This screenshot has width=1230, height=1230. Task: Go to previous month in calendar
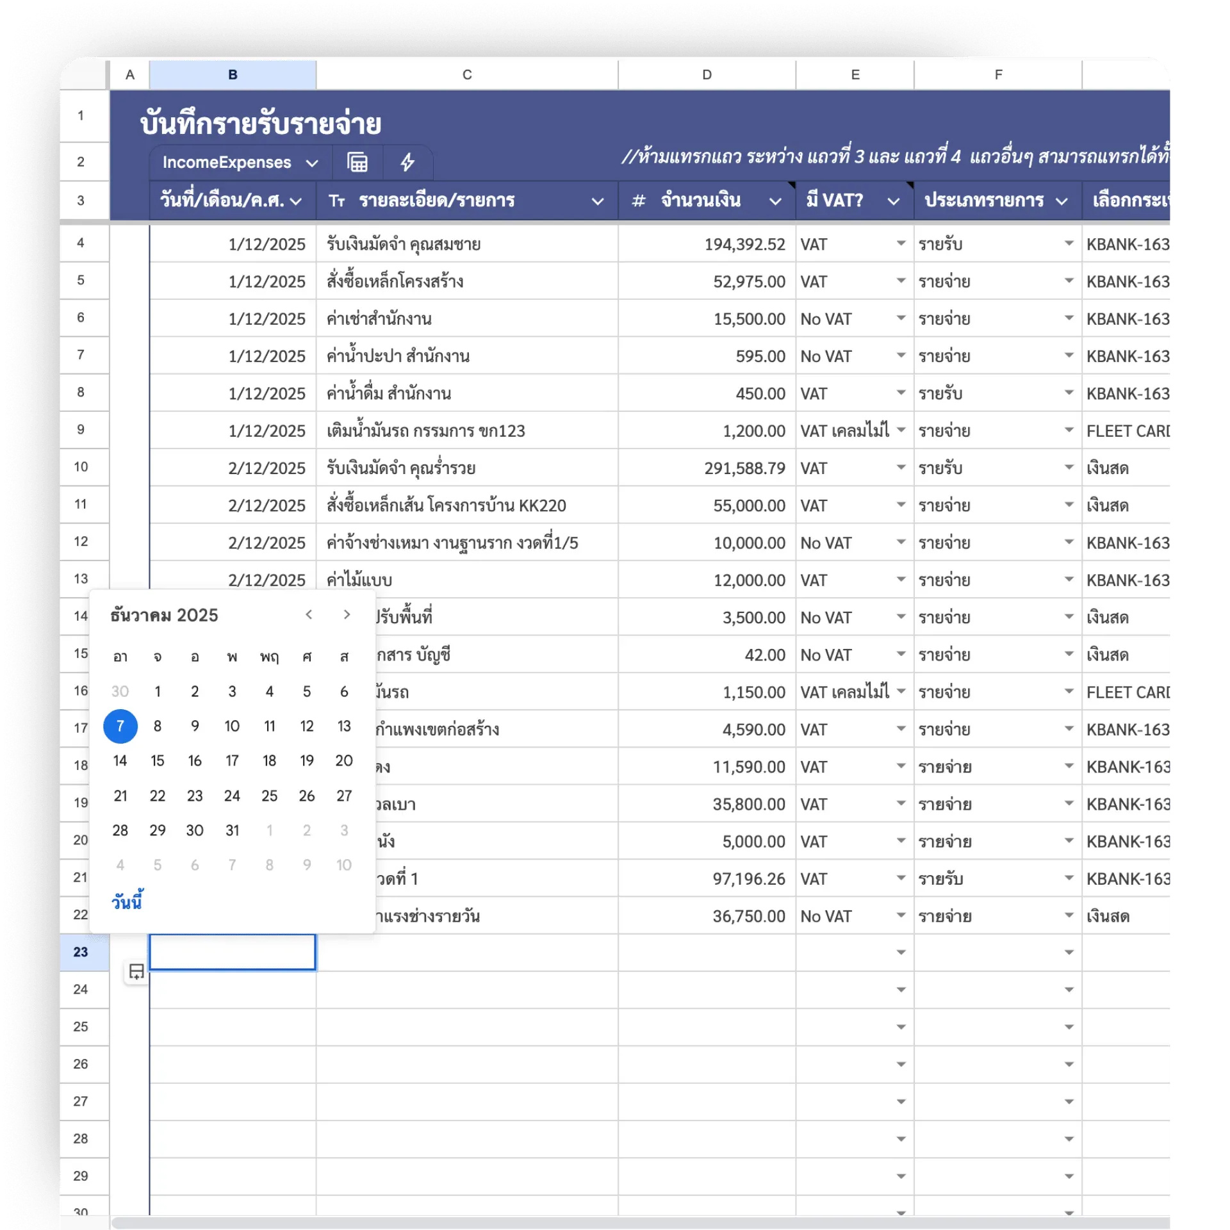pos(309,615)
